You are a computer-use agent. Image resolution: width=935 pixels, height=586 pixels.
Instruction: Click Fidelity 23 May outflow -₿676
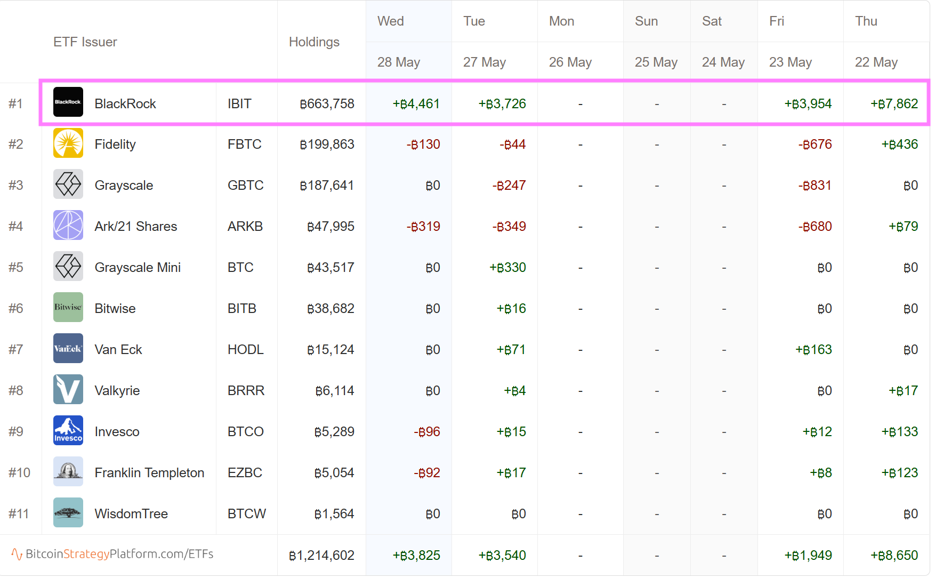(x=815, y=145)
